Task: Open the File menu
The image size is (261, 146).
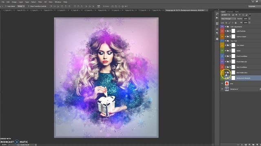Action: point(3,2)
